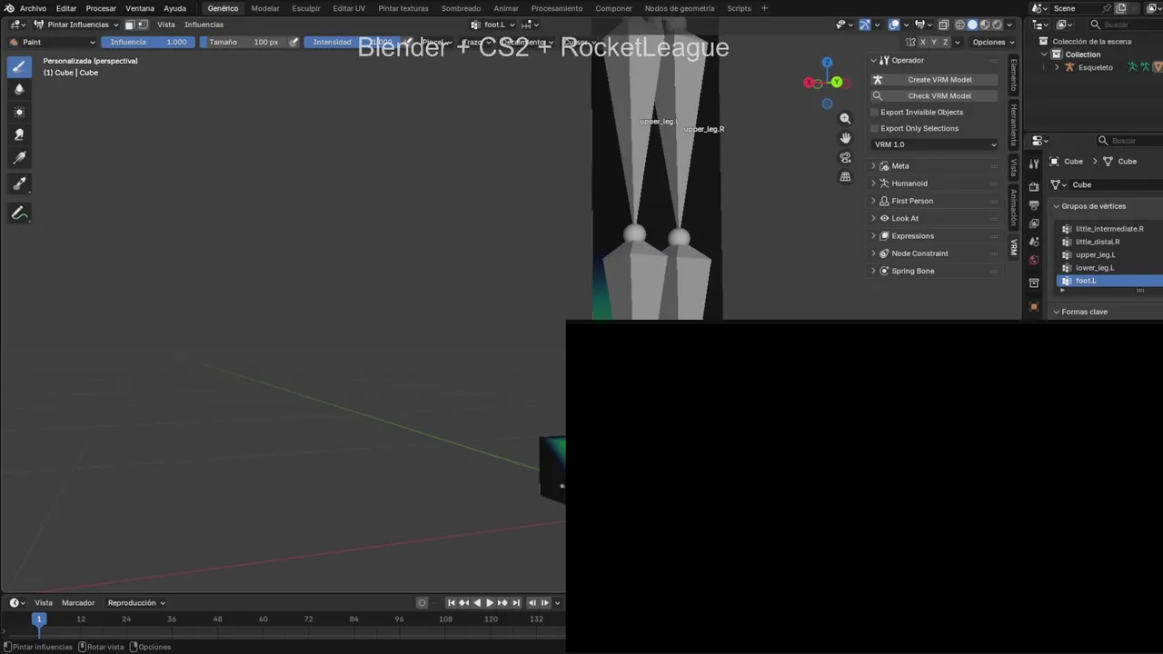1163x654 pixels.
Task: Select the Annotate tool
Action: (19, 213)
